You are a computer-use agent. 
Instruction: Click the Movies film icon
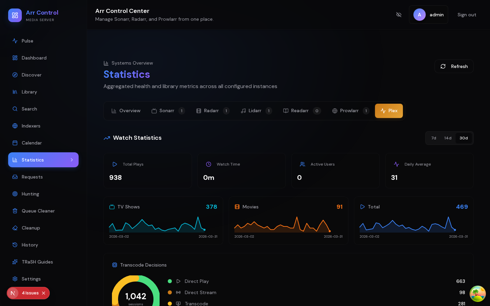[x=237, y=207]
